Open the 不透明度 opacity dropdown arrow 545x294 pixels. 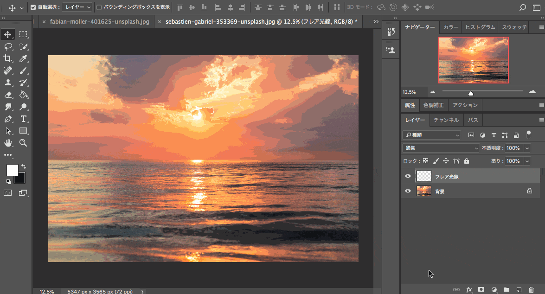[x=527, y=148]
